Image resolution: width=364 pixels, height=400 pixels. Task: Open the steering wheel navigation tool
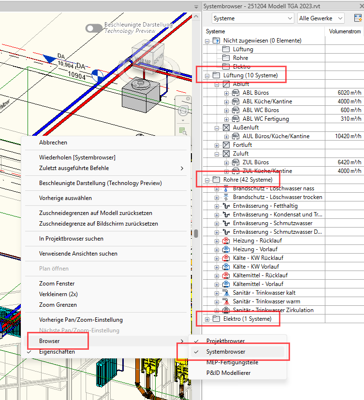(x=183, y=111)
